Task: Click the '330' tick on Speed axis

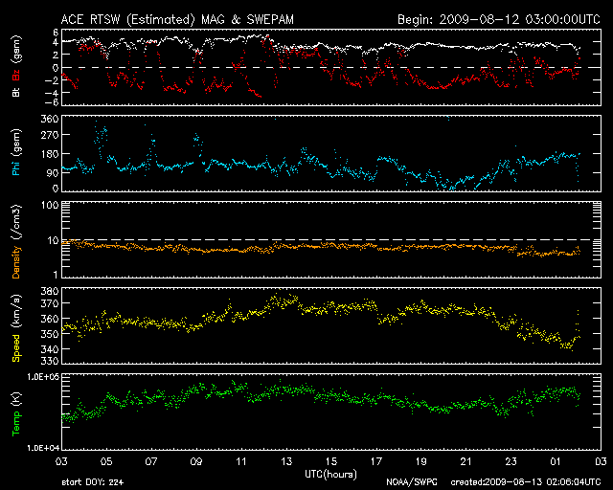Action: click(x=50, y=361)
